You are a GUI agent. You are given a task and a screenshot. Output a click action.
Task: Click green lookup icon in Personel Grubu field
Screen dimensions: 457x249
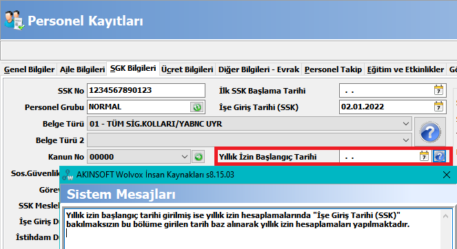pos(197,107)
